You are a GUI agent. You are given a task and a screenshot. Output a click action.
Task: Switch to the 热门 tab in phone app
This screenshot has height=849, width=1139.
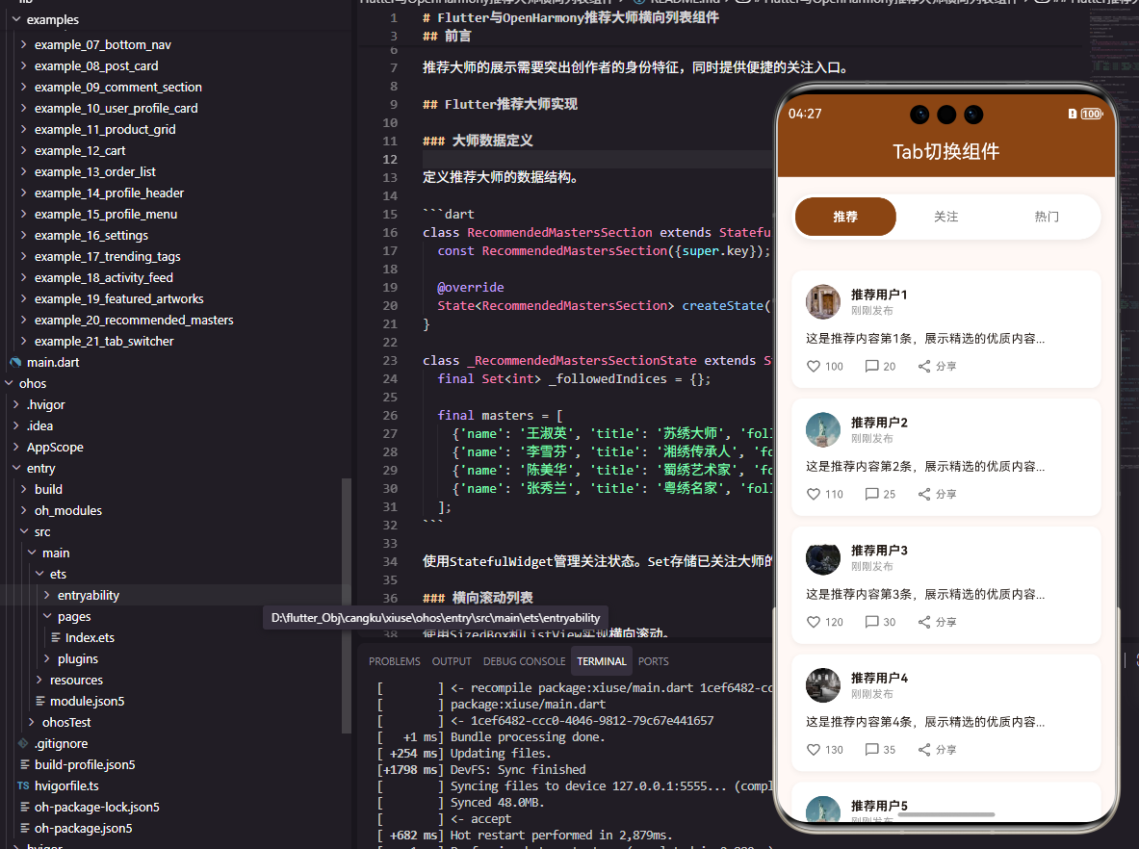[x=1047, y=217]
